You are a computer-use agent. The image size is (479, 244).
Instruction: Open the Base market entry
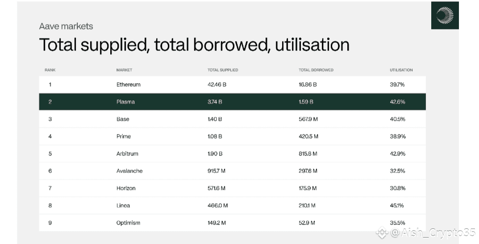point(123,119)
